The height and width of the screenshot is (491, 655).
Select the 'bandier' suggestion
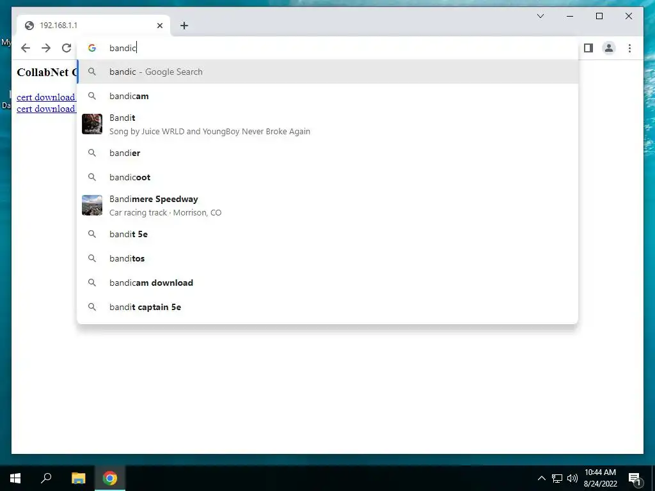click(327, 153)
